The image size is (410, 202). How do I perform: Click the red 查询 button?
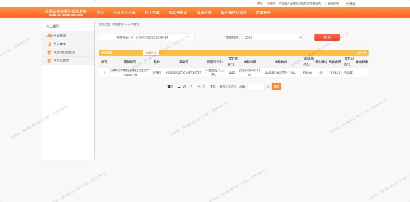pos(327,37)
